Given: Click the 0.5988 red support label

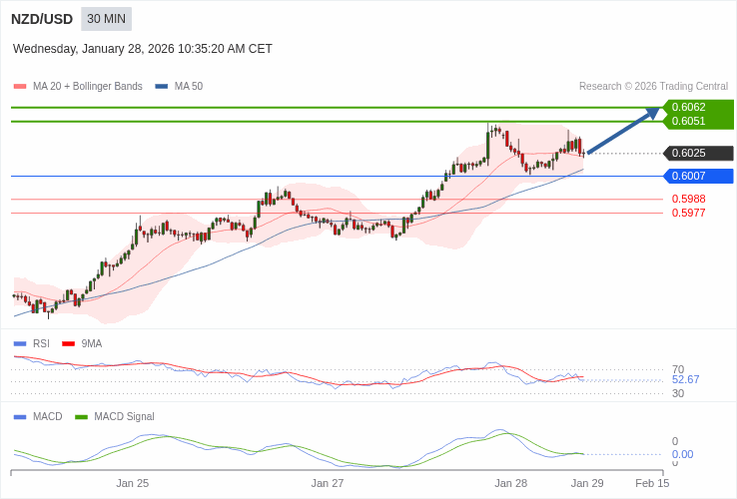Looking at the screenshot, I should point(688,199).
